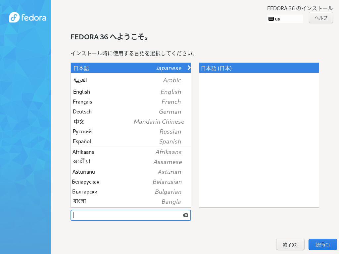Viewport: 339px width, 254px height.
Task: Click 続行(C) to continue
Action: tap(322, 244)
